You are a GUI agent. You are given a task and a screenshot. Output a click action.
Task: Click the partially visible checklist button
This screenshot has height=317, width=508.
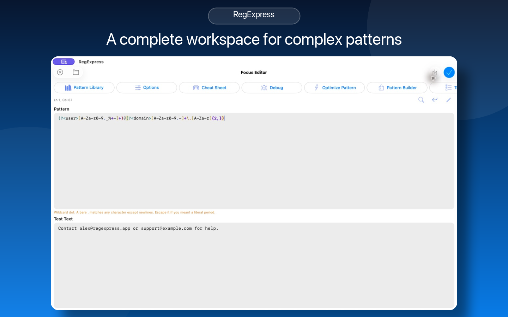444,88
